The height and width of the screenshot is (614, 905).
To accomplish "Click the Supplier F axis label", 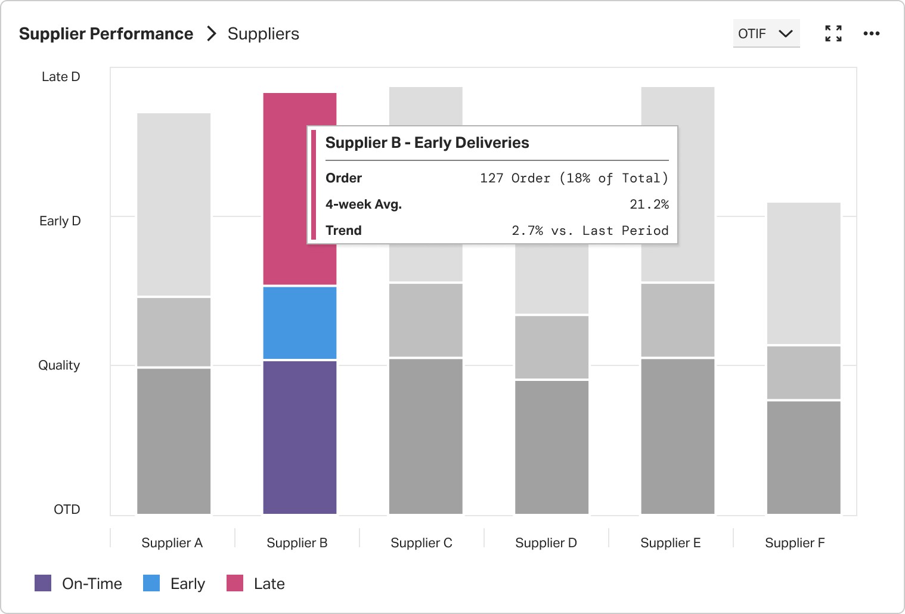I will pos(795,542).
